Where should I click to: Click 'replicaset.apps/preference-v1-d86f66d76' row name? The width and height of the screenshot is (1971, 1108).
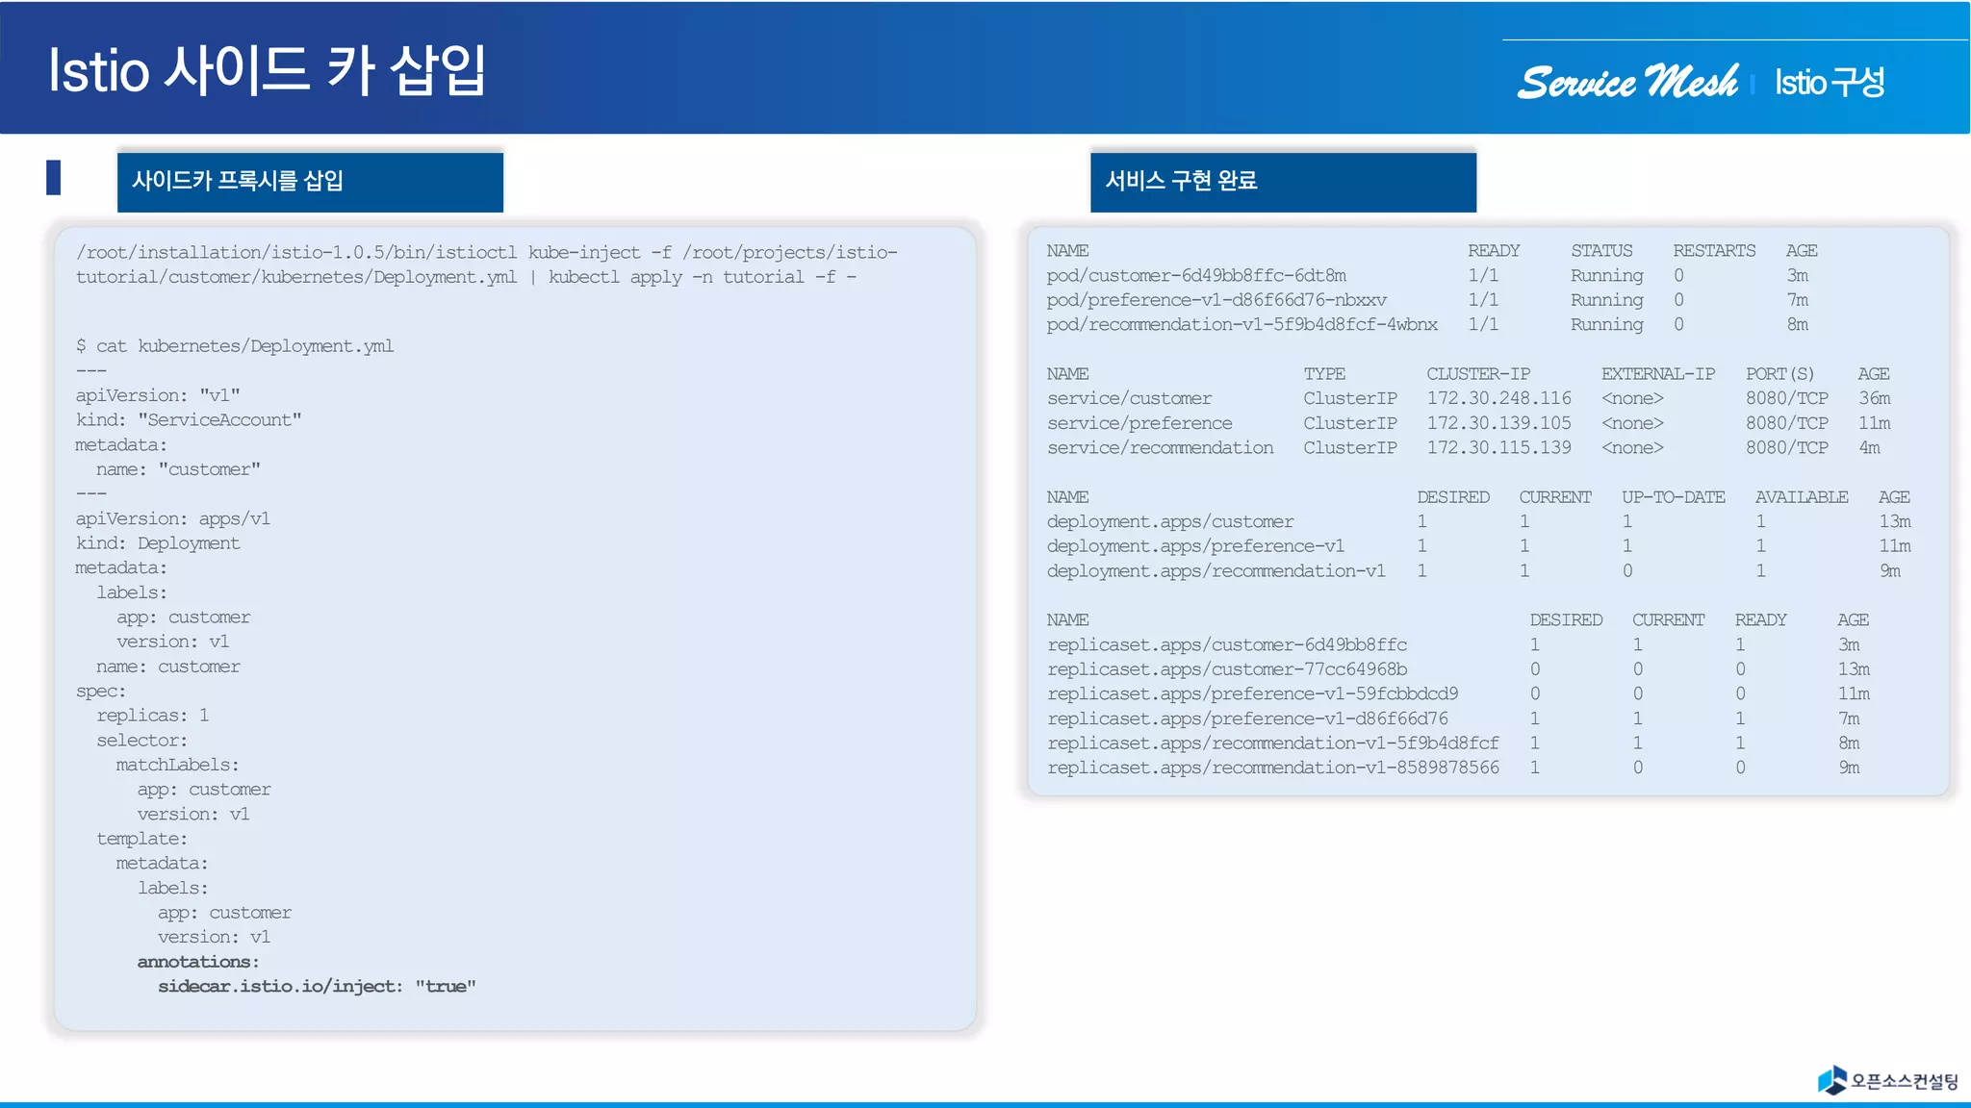[x=1247, y=718]
